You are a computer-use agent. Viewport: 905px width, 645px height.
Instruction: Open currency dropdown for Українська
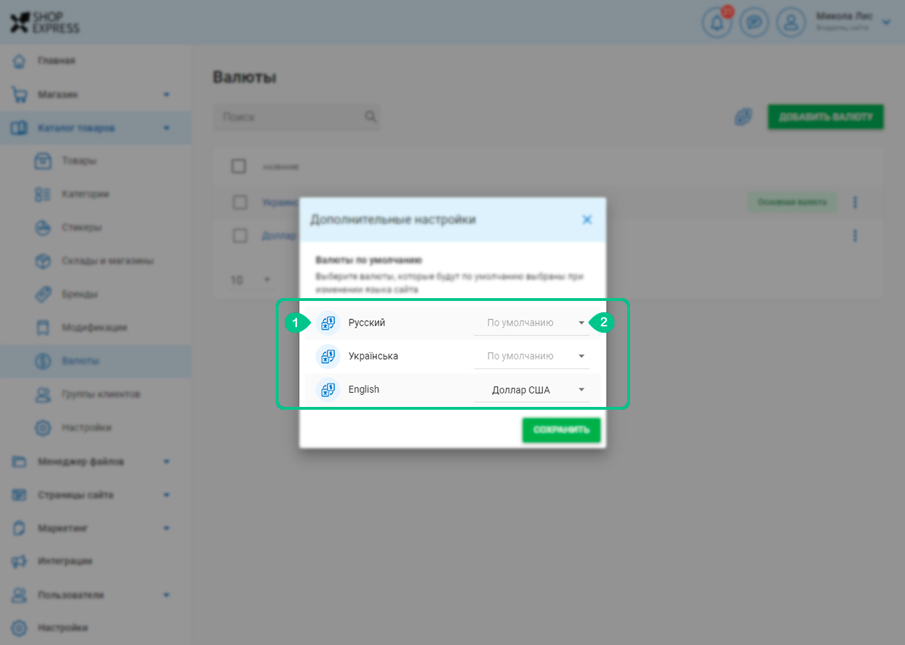532,356
